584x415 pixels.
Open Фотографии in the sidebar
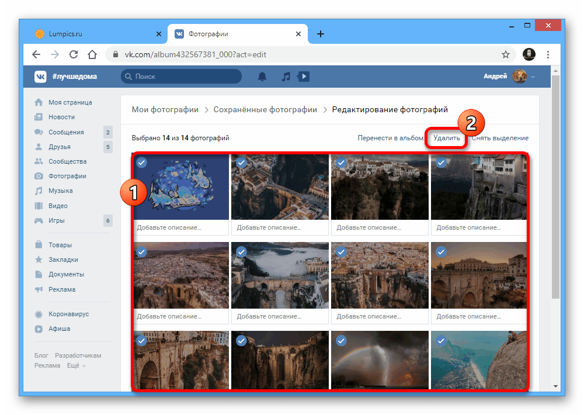coord(67,176)
